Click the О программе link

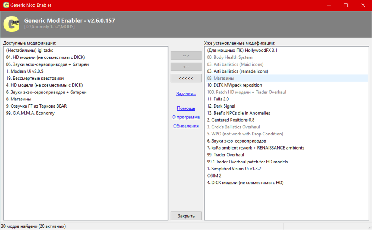tap(186, 117)
